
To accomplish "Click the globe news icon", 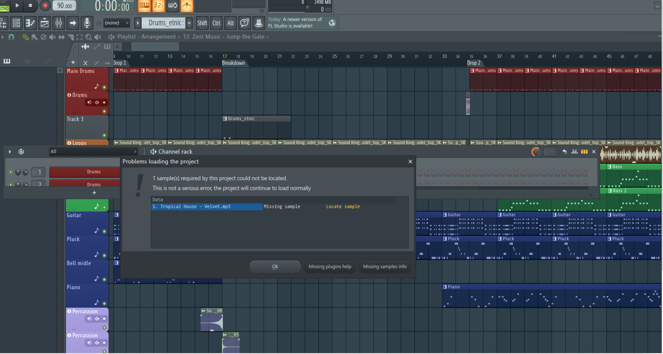I will click(332, 23).
